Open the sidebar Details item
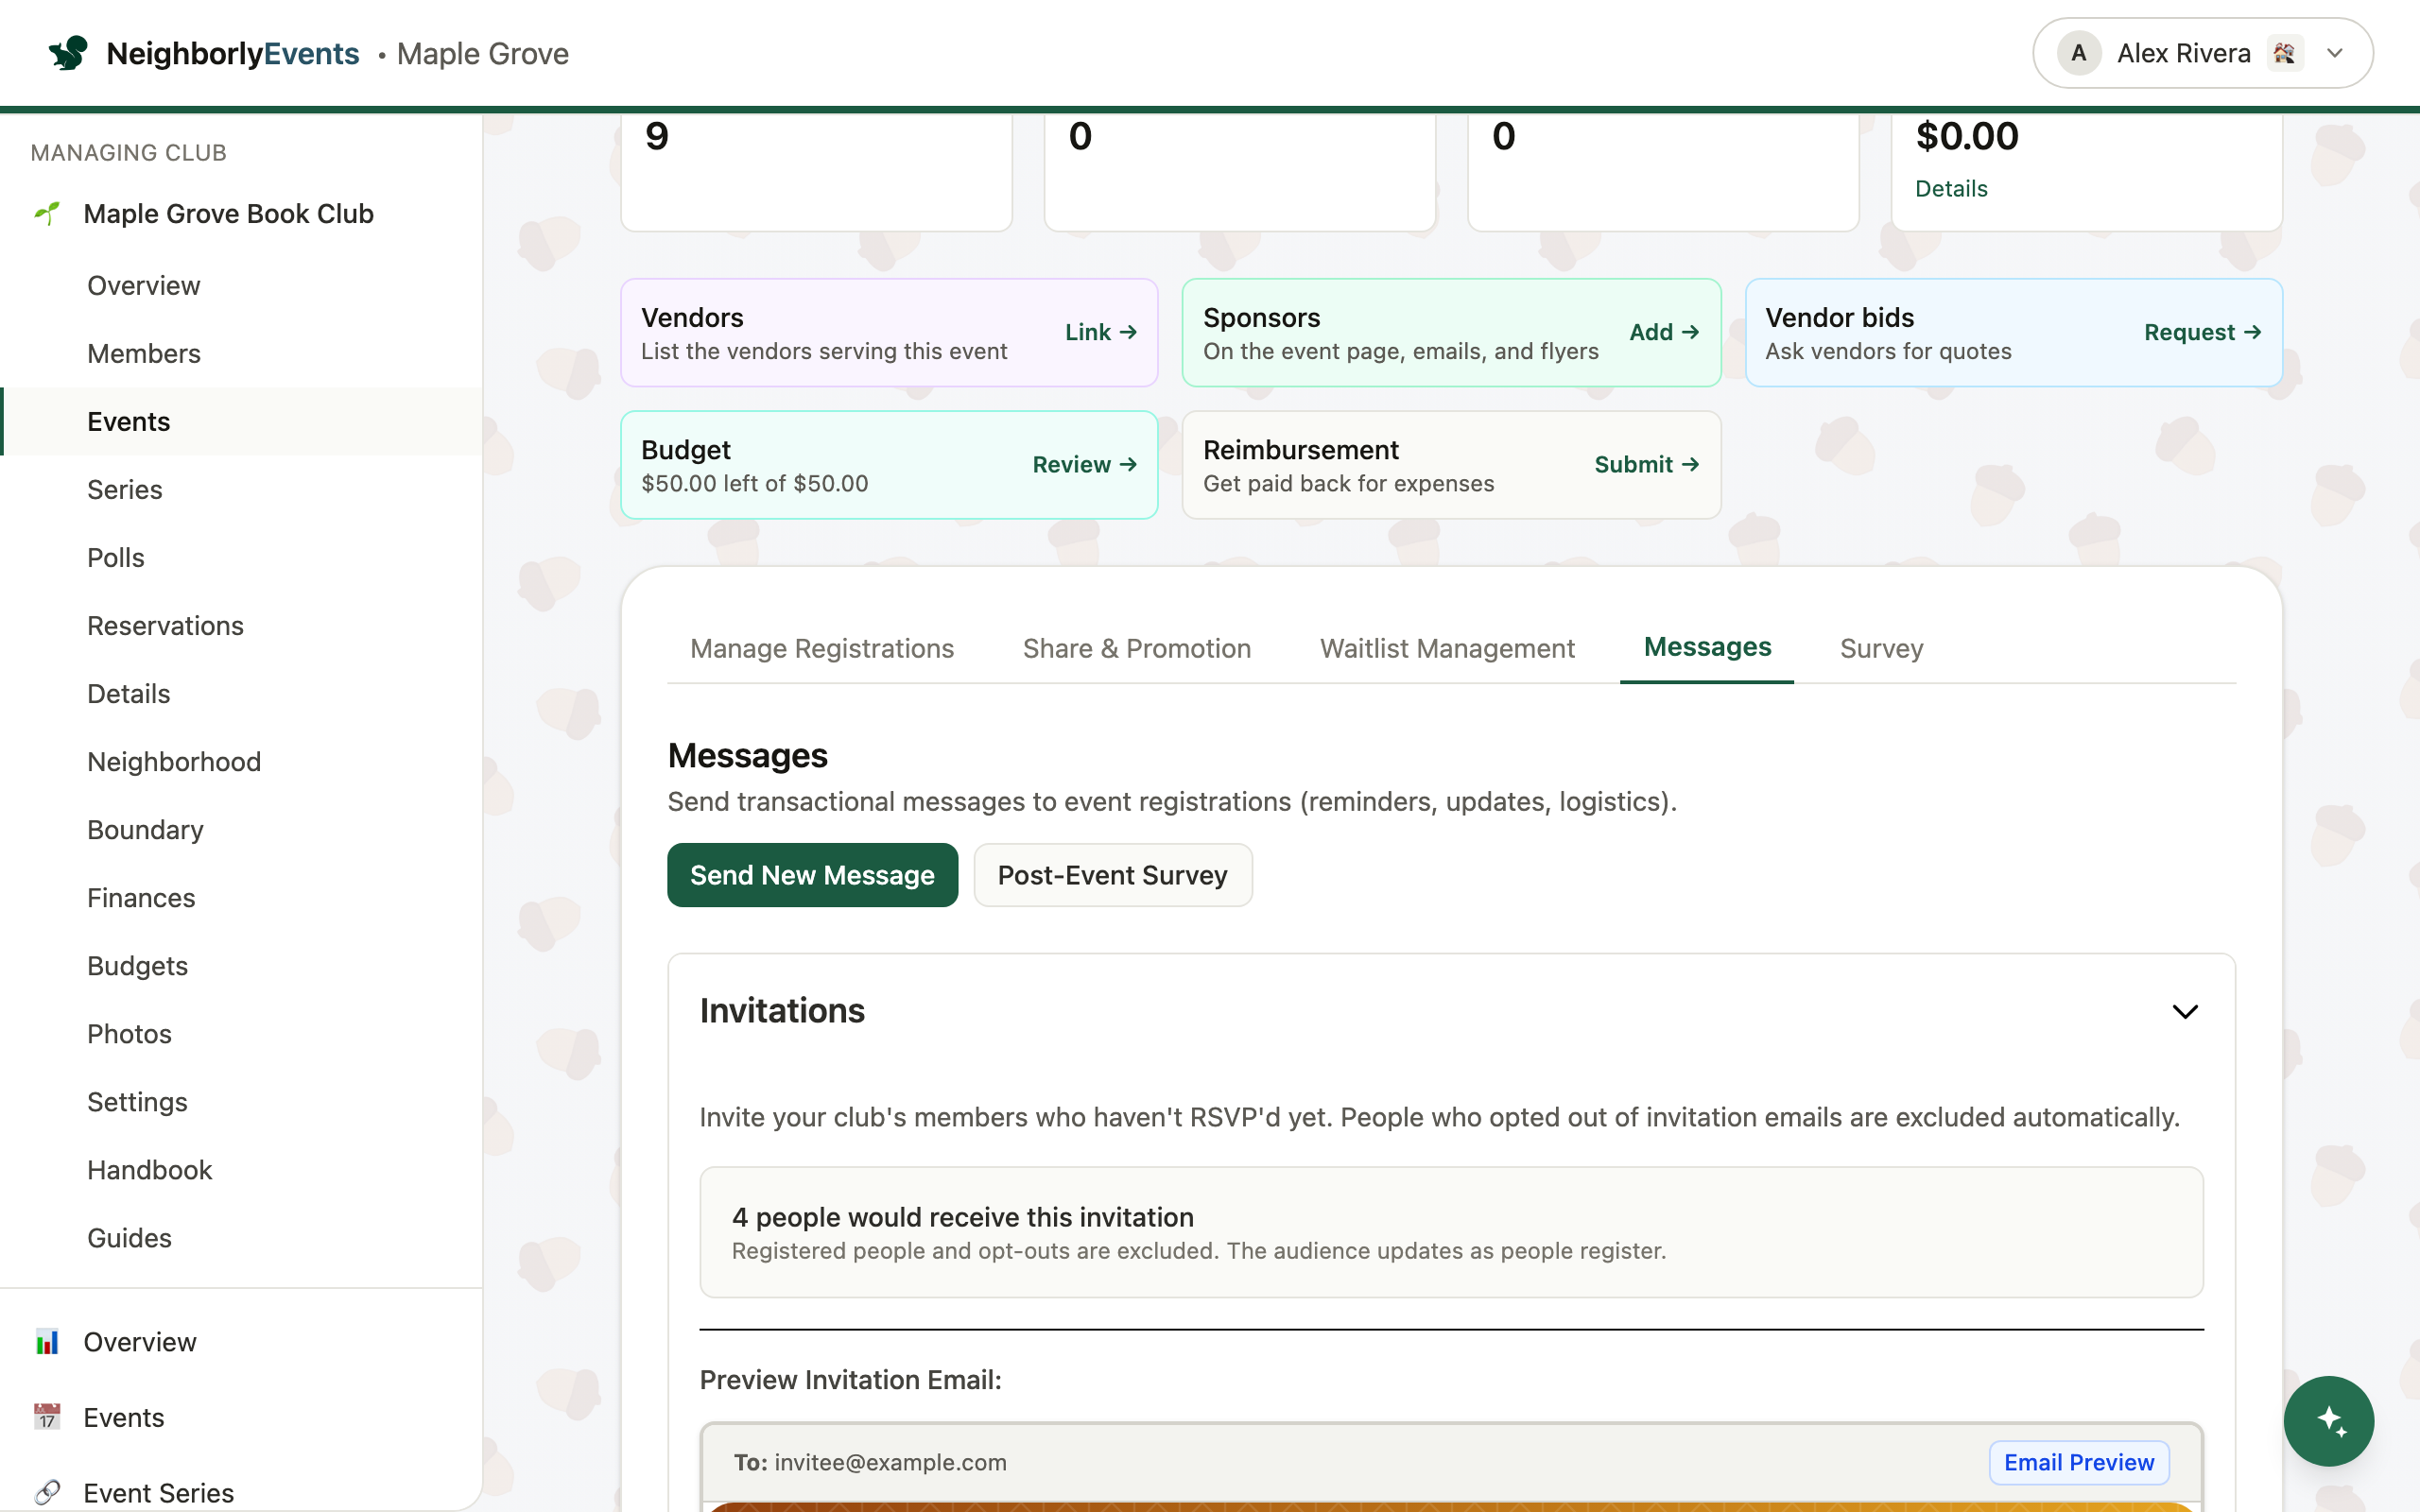The height and width of the screenshot is (1512, 2420). (241, 693)
